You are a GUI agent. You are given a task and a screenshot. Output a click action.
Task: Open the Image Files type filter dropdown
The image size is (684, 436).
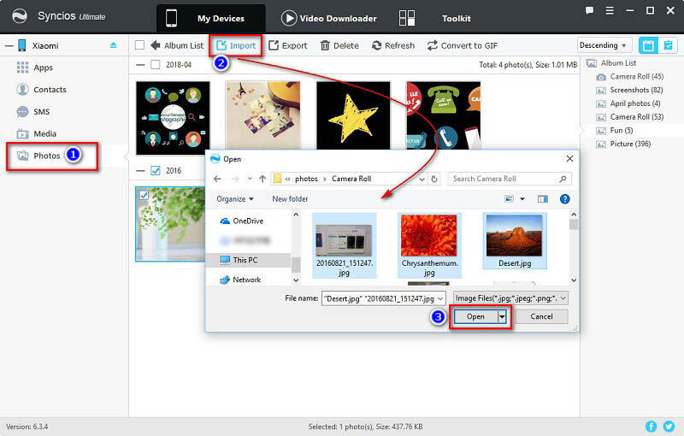tap(510, 298)
